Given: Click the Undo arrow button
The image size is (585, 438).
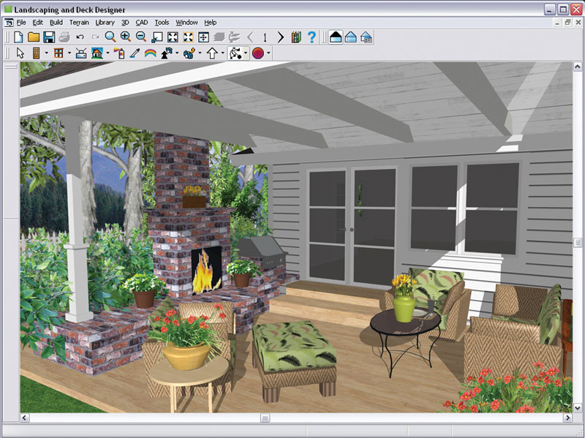Looking at the screenshot, I should pos(80,37).
